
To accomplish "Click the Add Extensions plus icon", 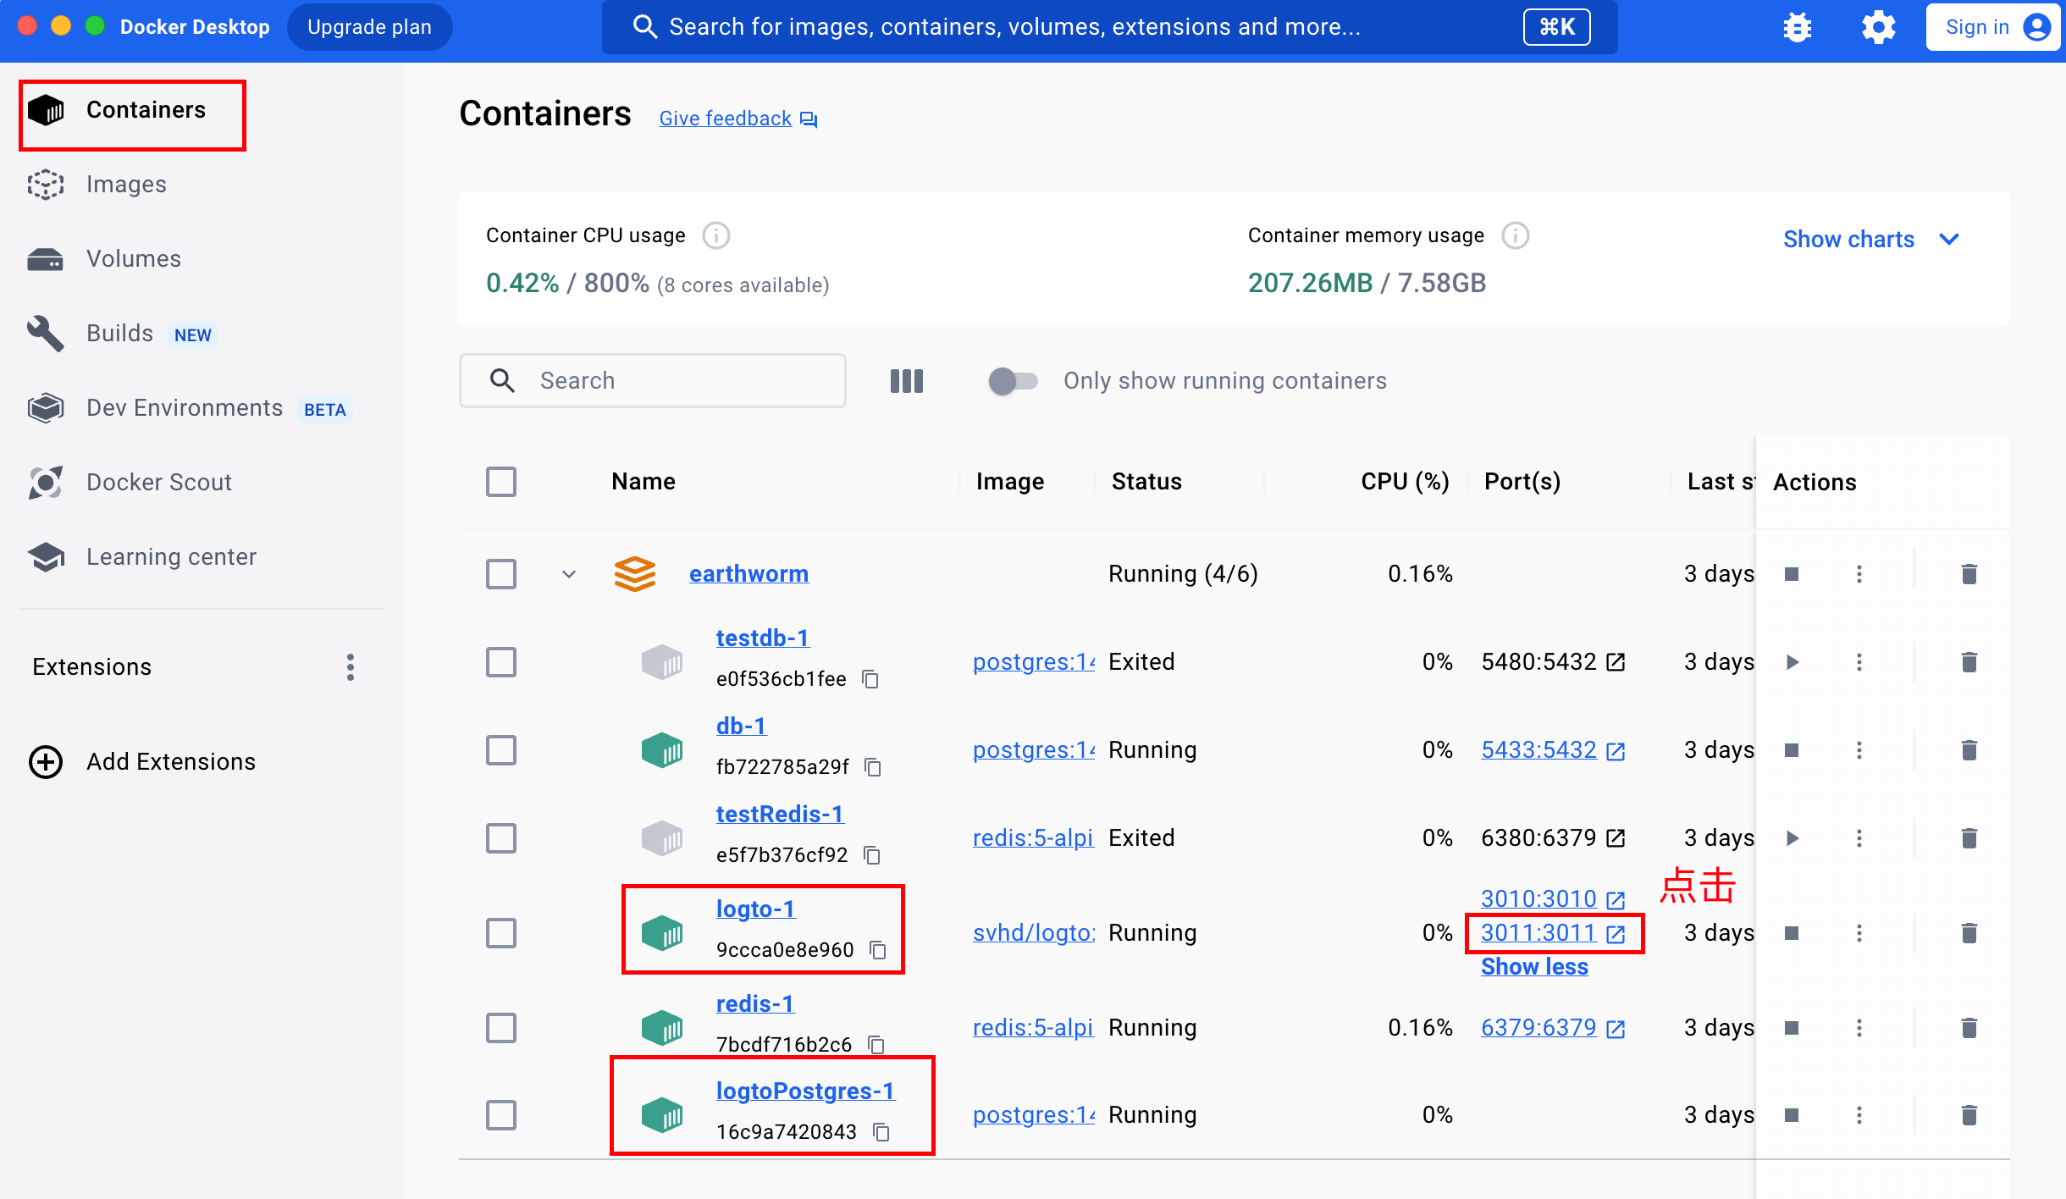I will [x=46, y=762].
